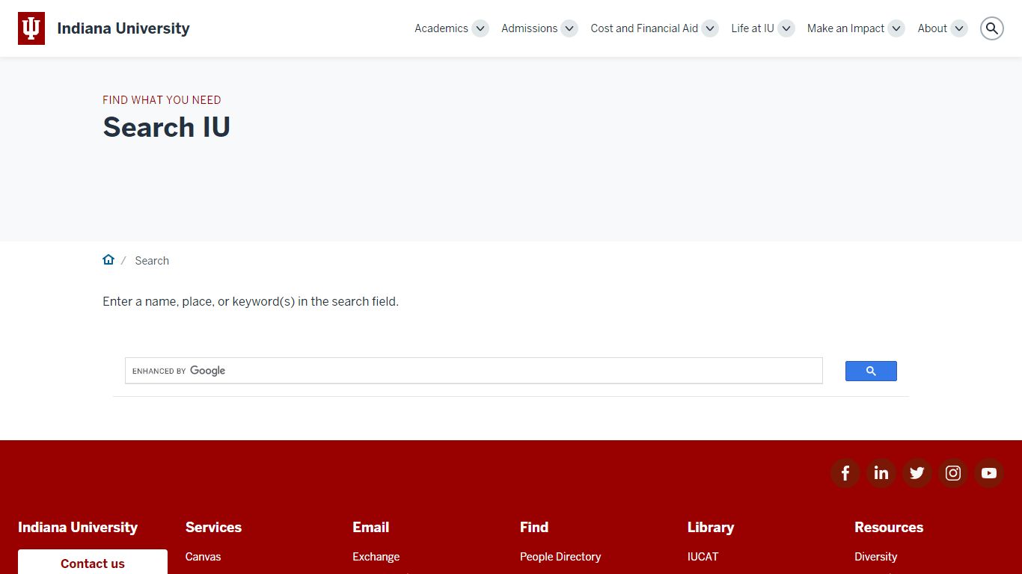Expand the About menu chevron
The width and height of the screenshot is (1022, 574).
click(x=959, y=28)
